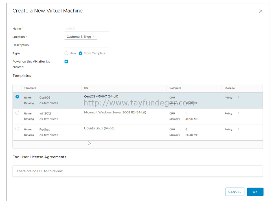
Task: Uncheck Power on this VM after creation
Action: pyautogui.click(x=66, y=61)
